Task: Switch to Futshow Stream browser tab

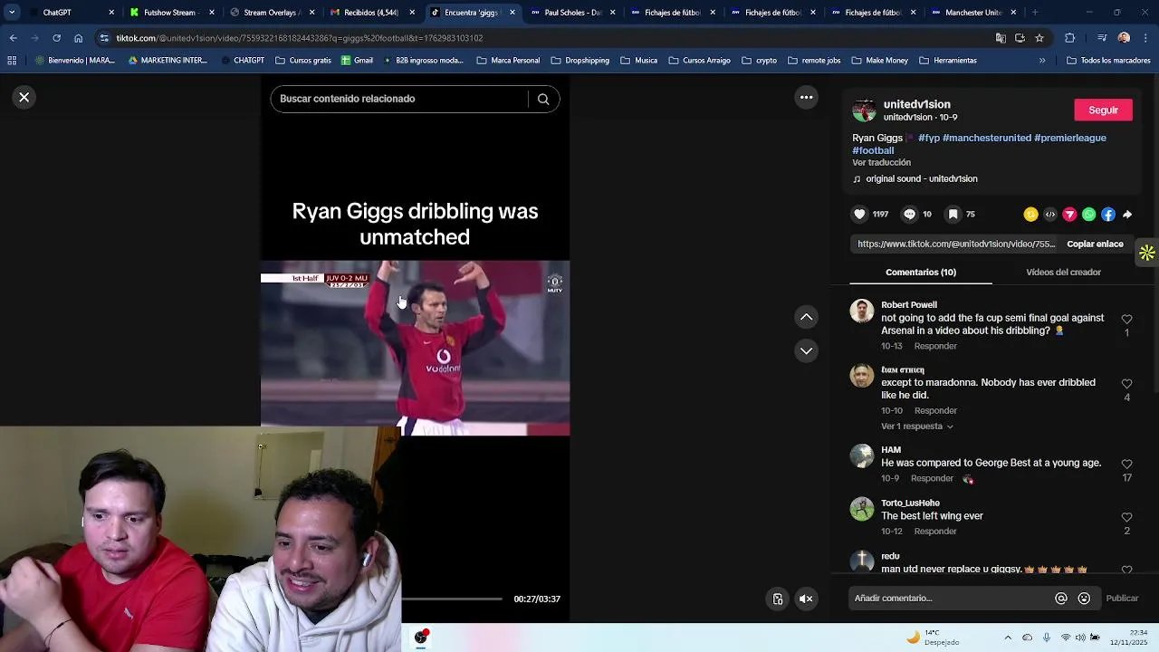Action: tap(172, 13)
